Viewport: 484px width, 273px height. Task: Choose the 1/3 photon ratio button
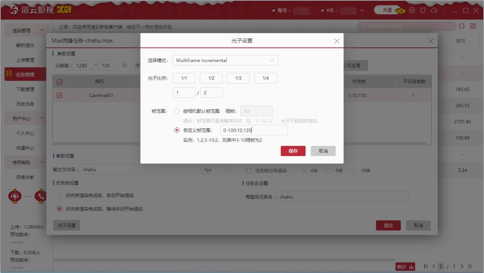click(238, 78)
